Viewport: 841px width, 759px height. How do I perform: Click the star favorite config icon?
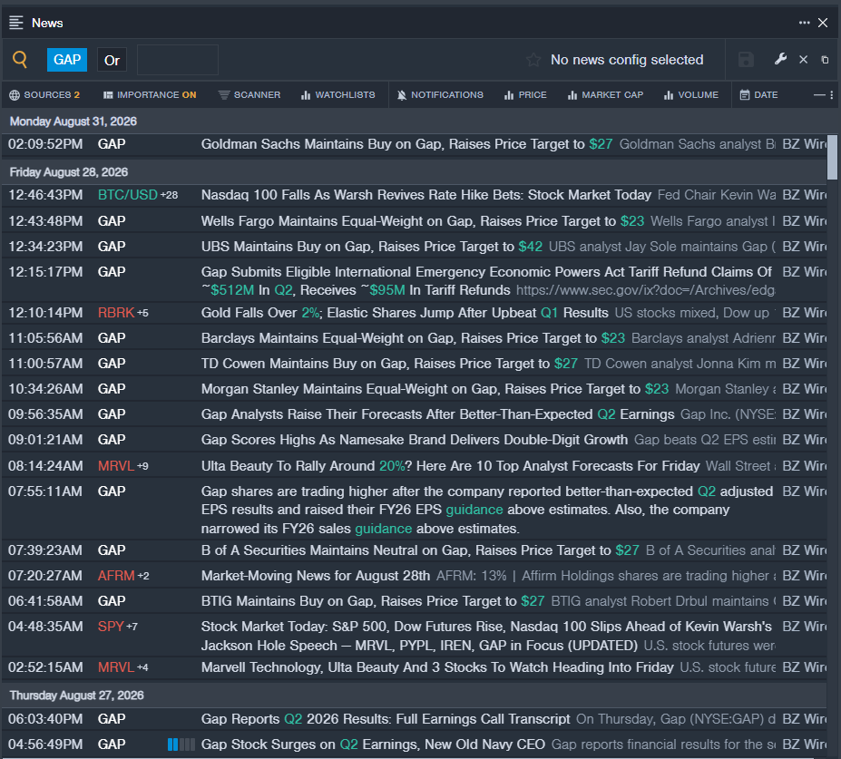533,60
